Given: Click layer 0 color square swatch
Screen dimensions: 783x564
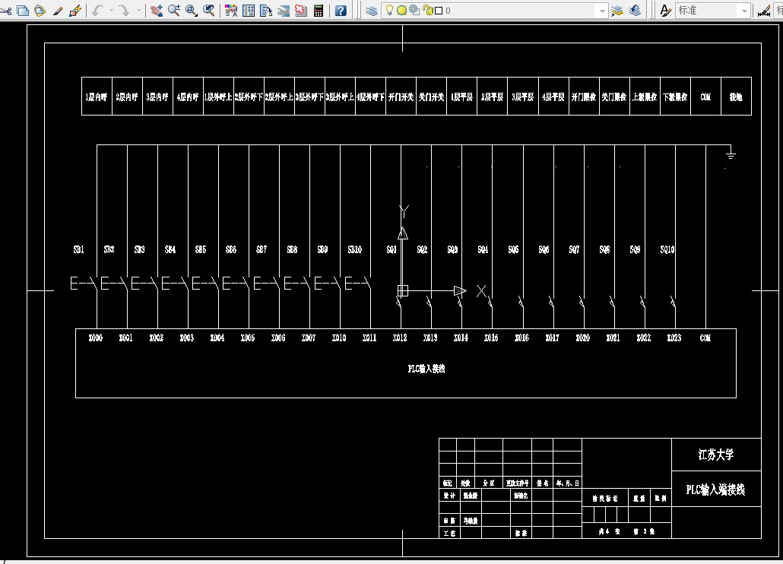Looking at the screenshot, I should pos(439,11).
